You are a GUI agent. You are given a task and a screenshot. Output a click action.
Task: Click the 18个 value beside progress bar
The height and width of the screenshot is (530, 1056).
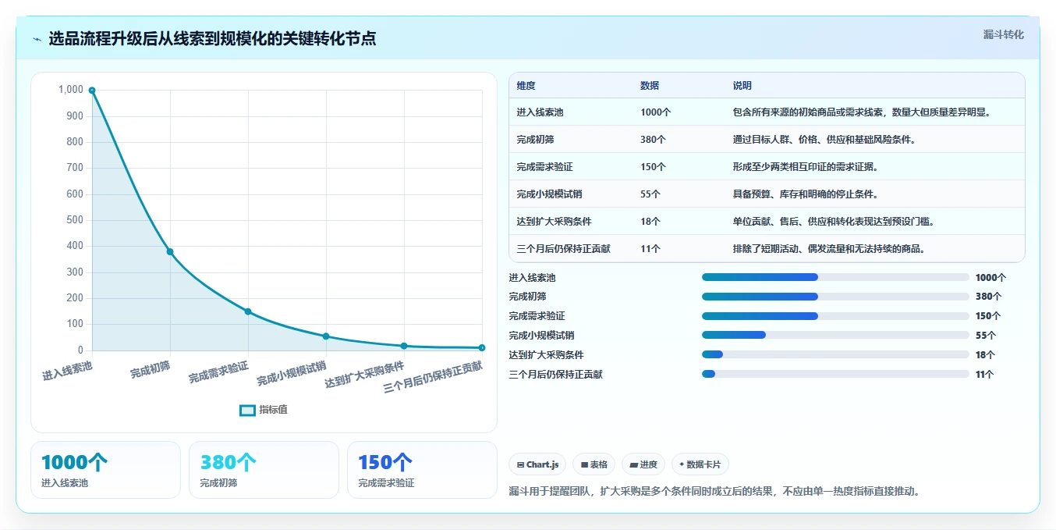(x=985, y=355)
